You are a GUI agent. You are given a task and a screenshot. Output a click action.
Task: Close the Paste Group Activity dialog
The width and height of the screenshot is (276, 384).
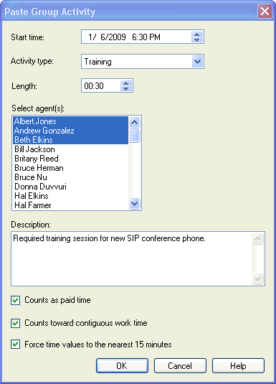point(265,11)
